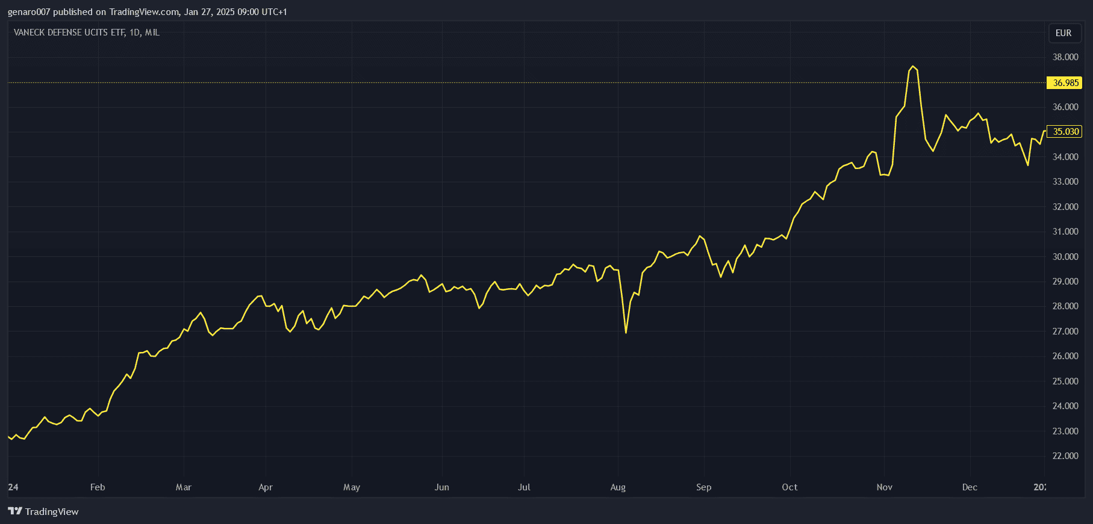Viewport: 1093px width, 524px height.
Task: Select the 30.000 price axis label
Action: [x=1065, y=257]
